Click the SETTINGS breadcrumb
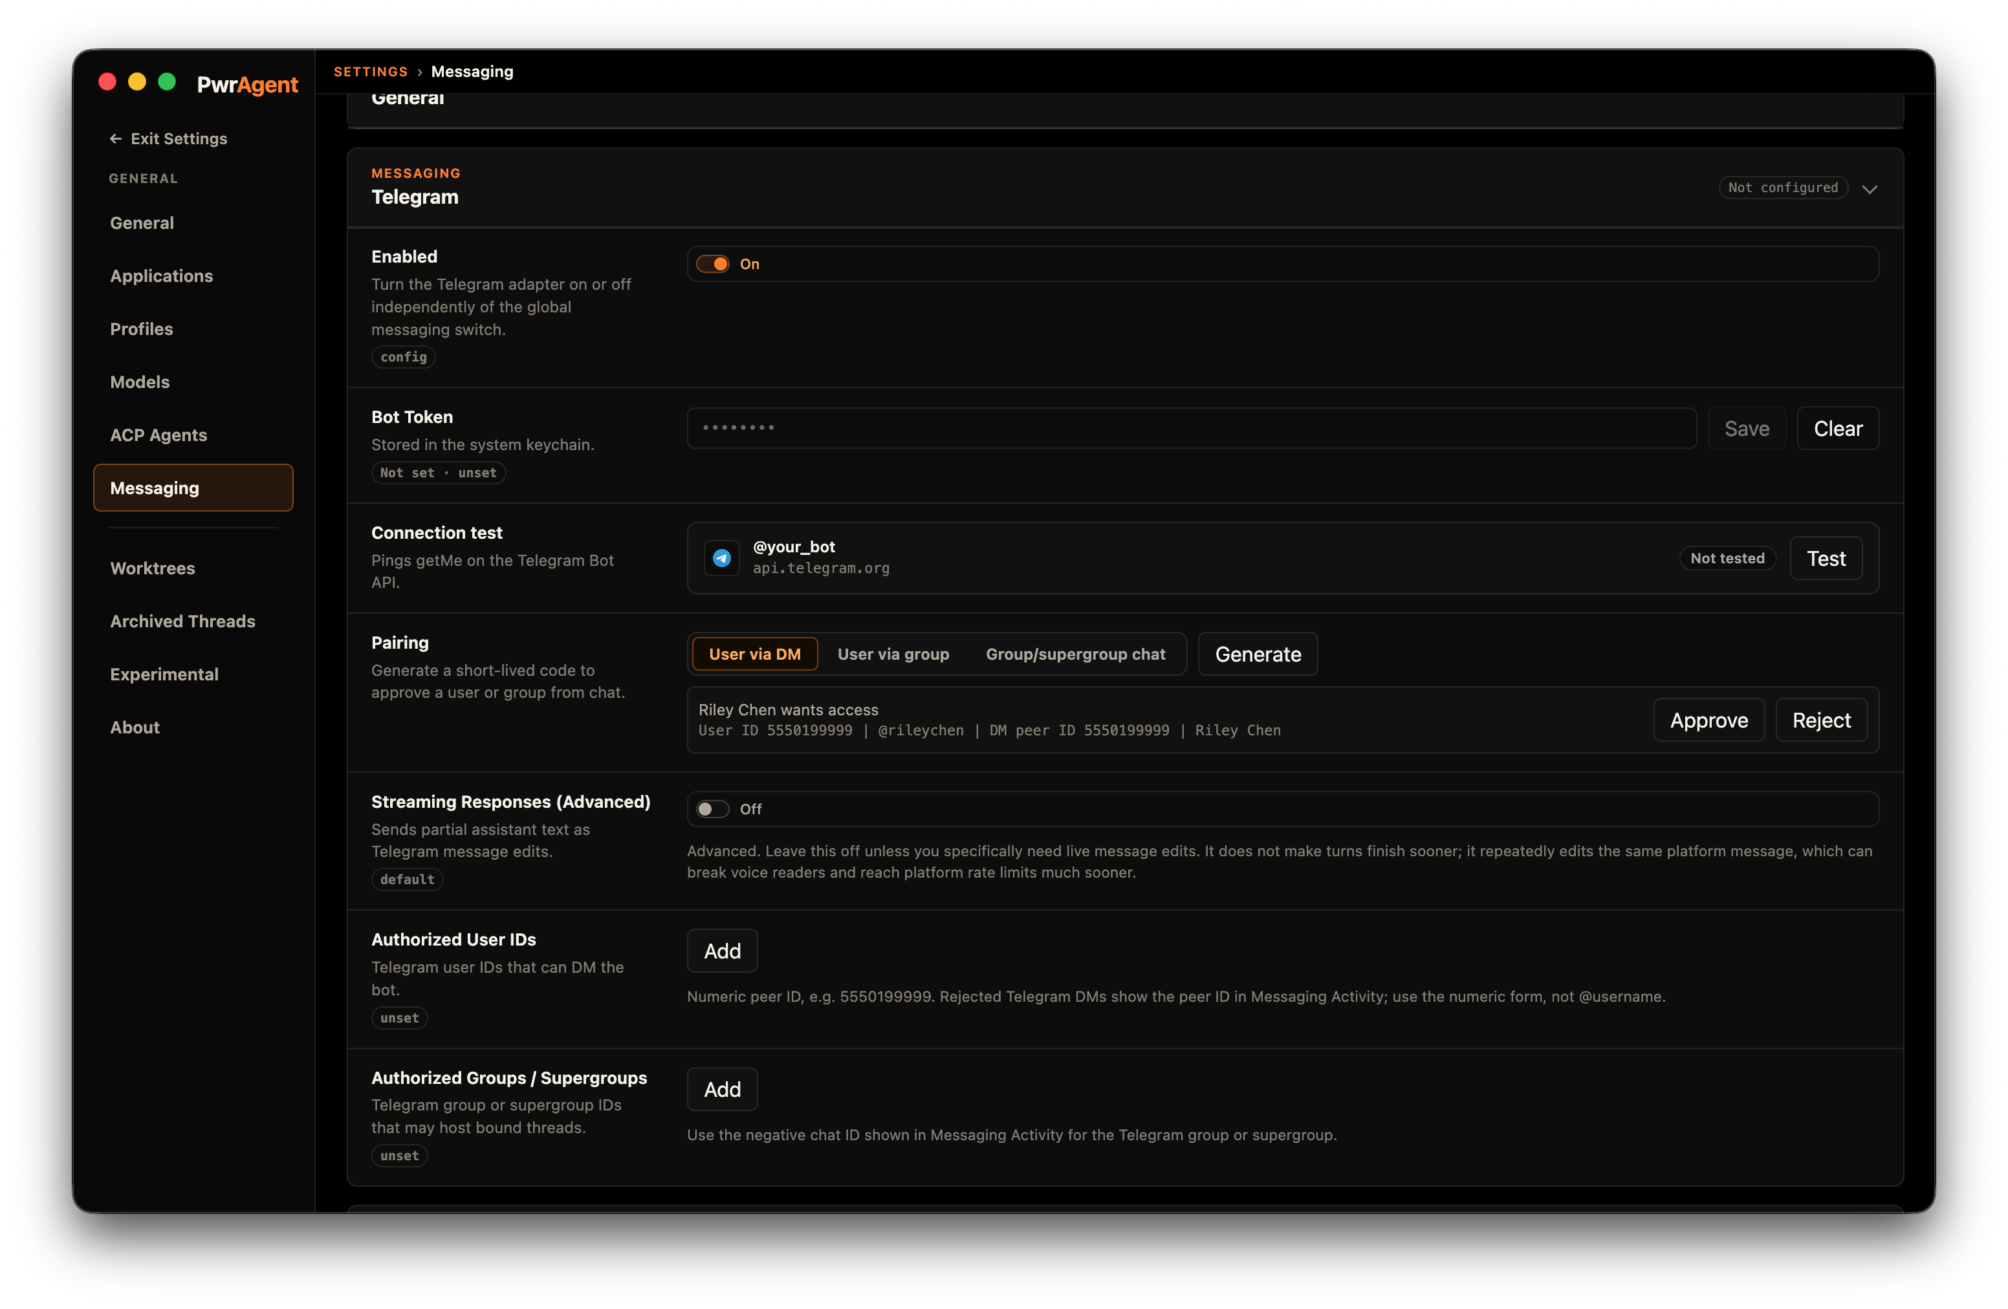Viewport: 2008px width, 1309px height. tap(371, 72)
